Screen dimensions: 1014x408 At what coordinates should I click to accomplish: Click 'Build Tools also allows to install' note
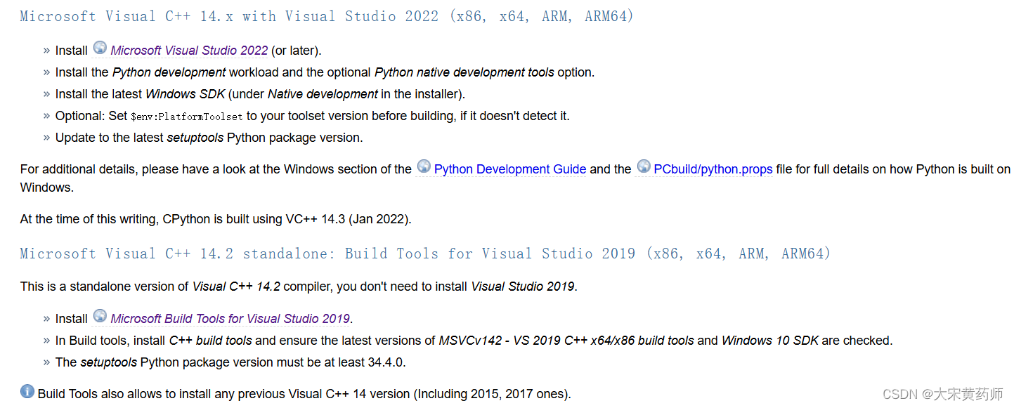tap(304, 394)
